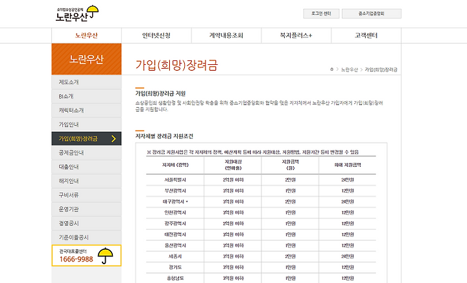Screen dimensions: 467x283
Task: Select 대출안내 in the sidebar
Action: click(x=86, y=167)
